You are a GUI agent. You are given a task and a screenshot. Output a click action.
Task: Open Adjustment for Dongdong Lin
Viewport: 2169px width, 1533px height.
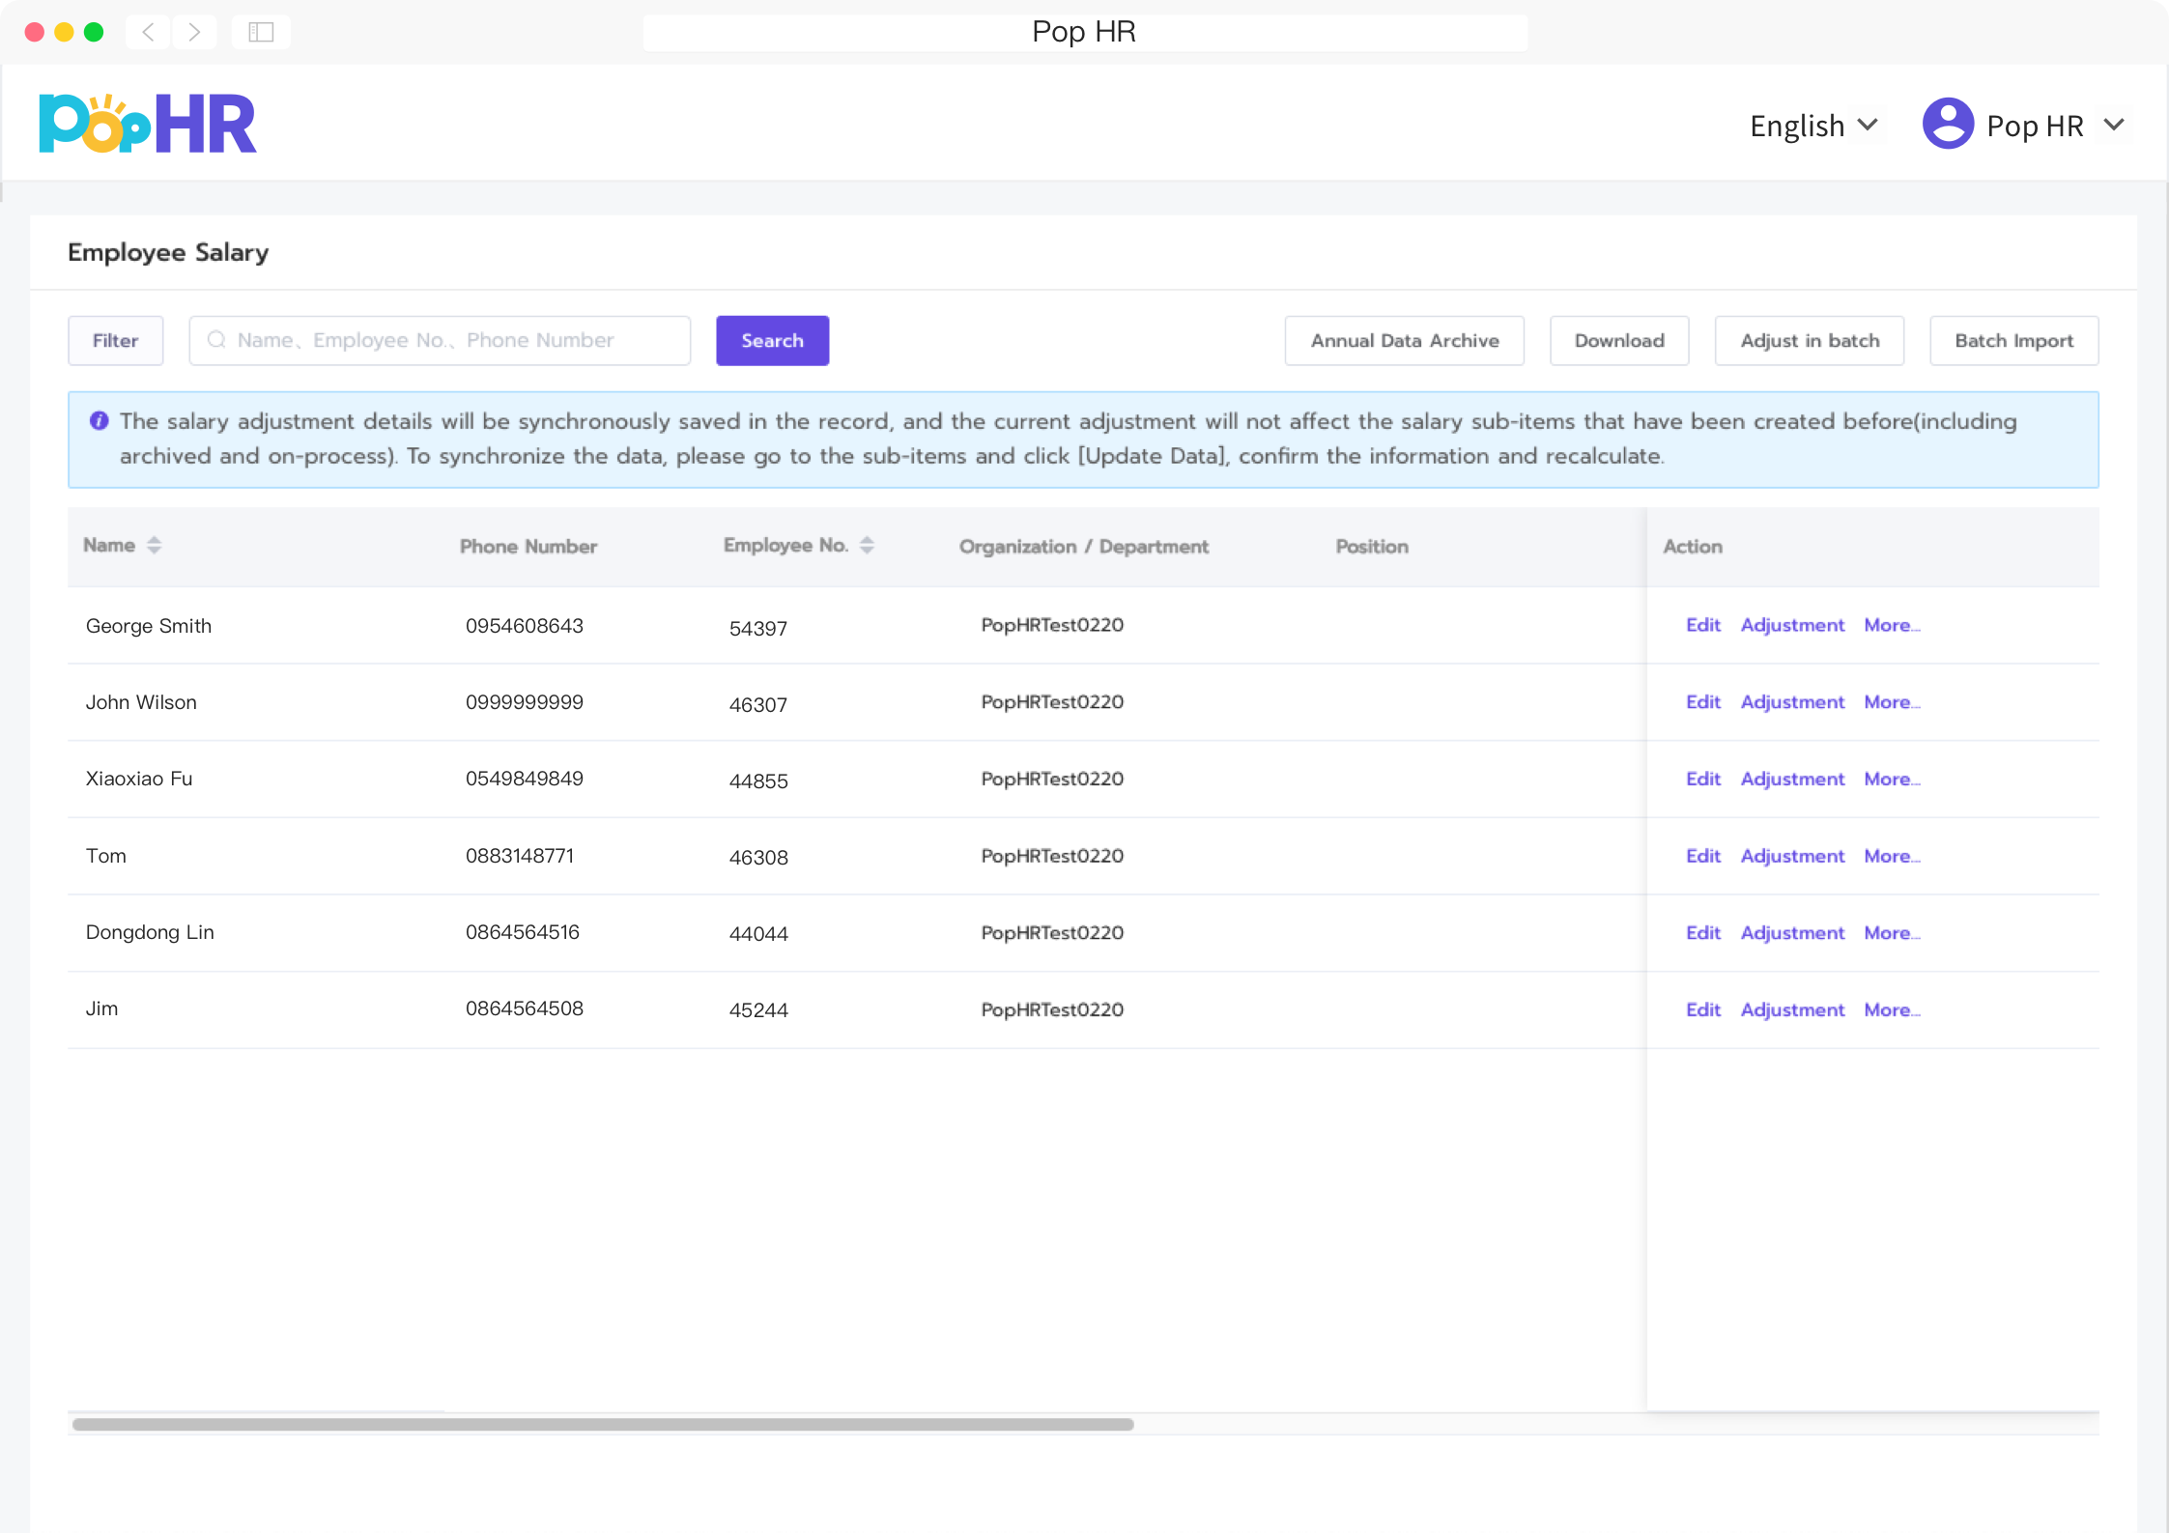[1792, 933]
